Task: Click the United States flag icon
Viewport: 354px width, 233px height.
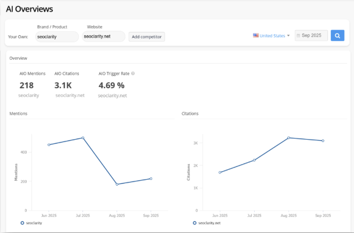Action: (x=255, y=35)
